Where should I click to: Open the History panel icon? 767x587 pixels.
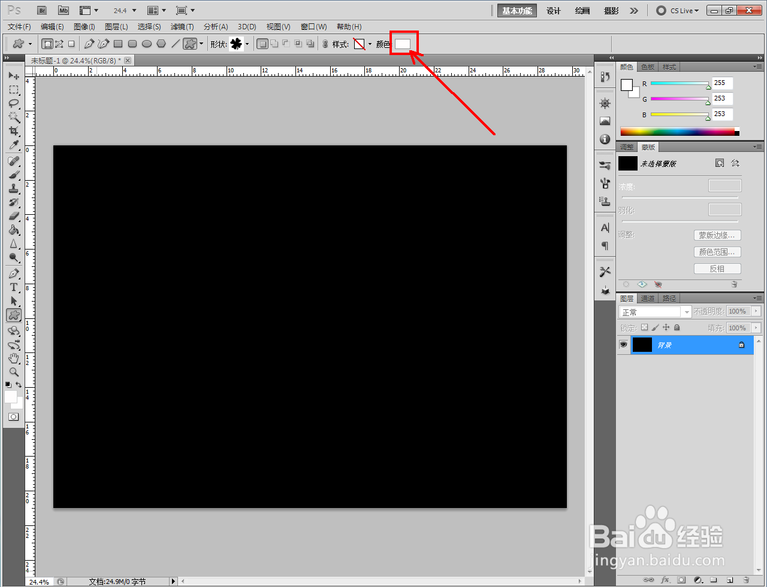pos(605,77)
